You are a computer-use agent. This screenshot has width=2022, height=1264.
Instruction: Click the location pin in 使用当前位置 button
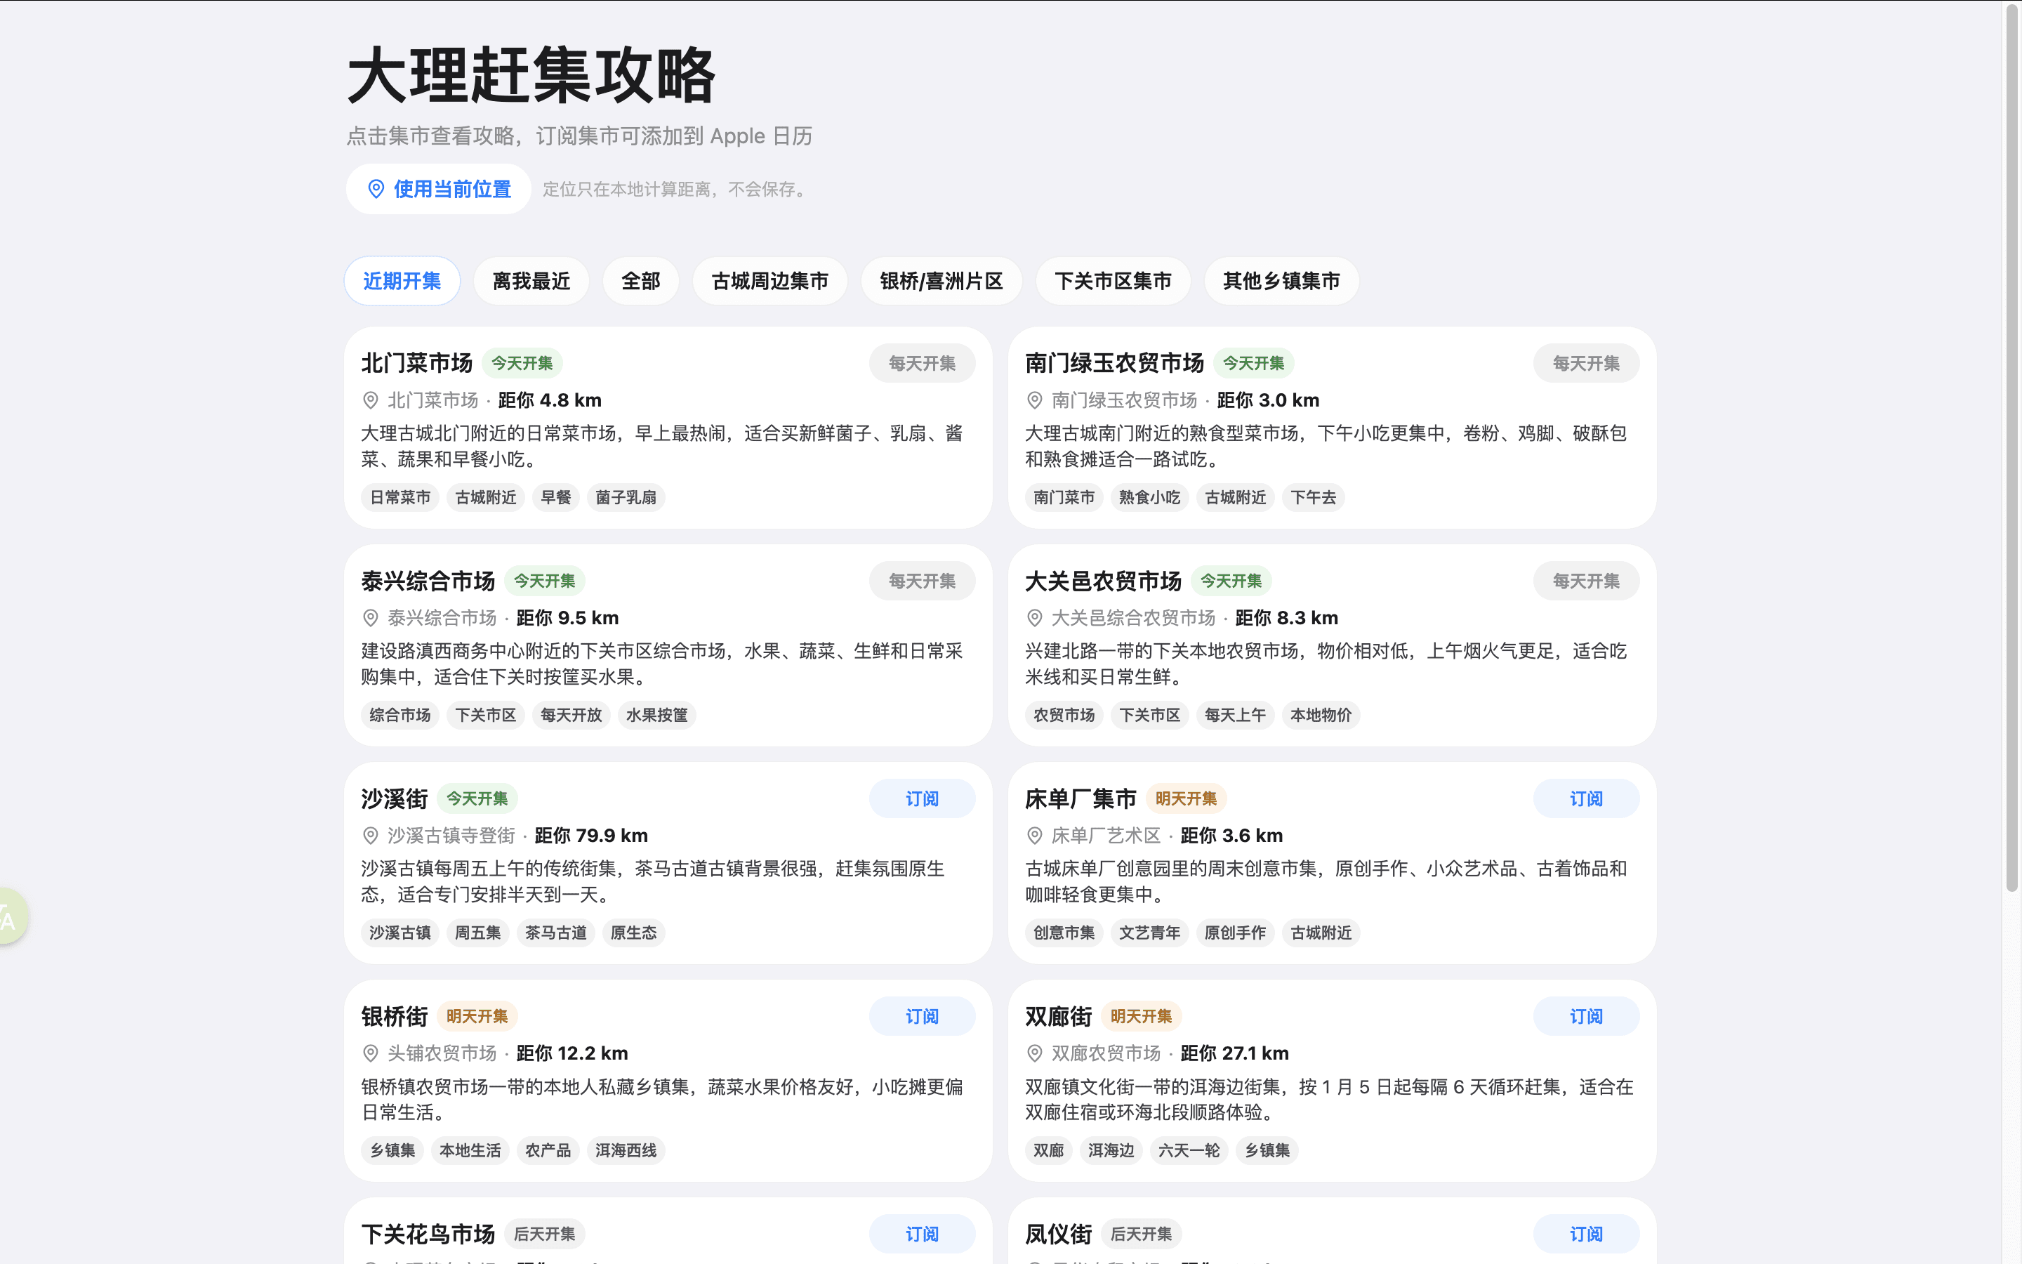click(376, 189)
